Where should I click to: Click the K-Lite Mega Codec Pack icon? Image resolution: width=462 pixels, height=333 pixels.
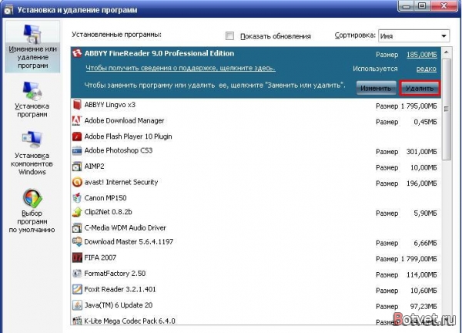(77, 321)
